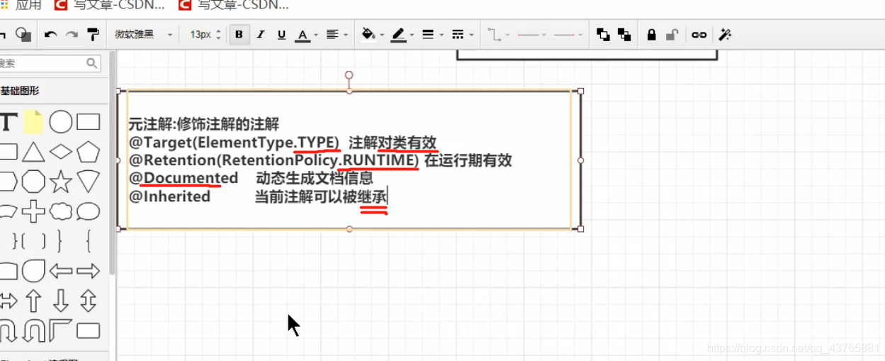Click the lock shape icon
This screenshot has width=885, height=361.
pyautogui.click(x=651, y=35)
